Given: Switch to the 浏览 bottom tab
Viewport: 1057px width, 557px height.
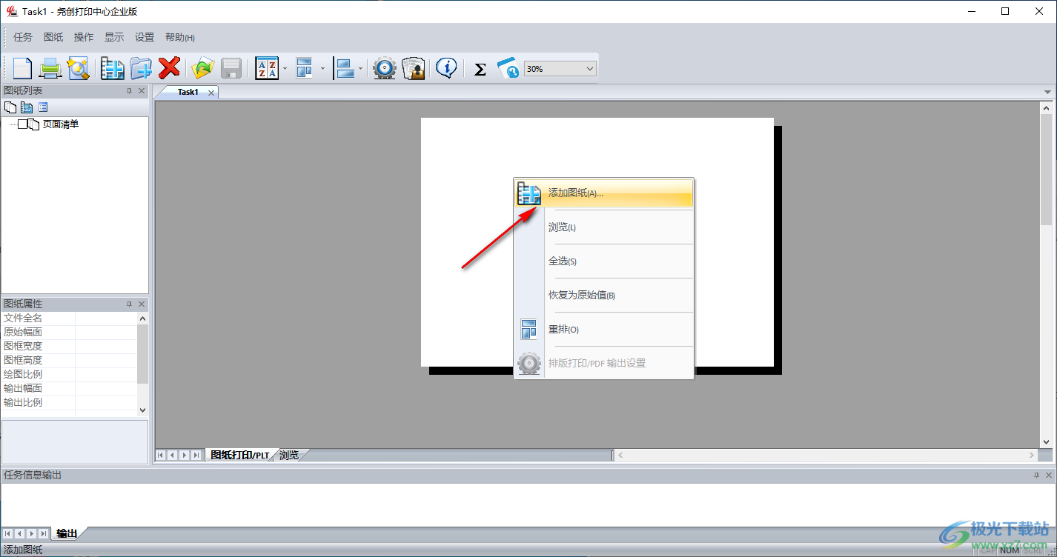Looking at the screenshot, I should (x=289, y=455).
